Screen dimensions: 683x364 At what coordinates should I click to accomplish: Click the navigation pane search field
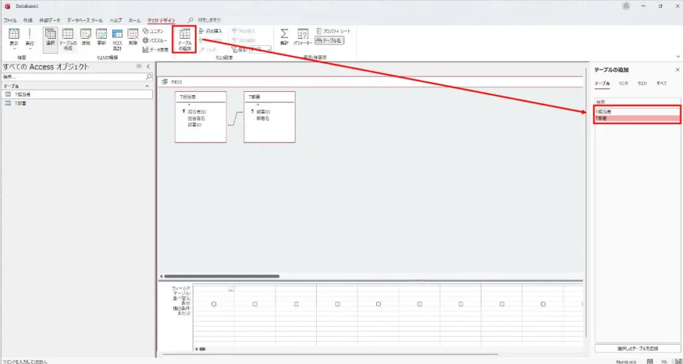click(73, 77)
